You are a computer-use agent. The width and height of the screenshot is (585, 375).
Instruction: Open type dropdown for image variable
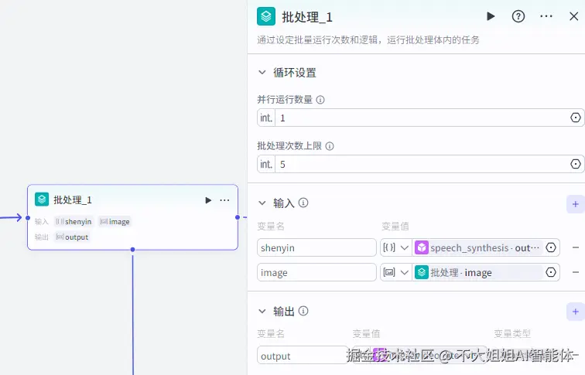point(396,272)
